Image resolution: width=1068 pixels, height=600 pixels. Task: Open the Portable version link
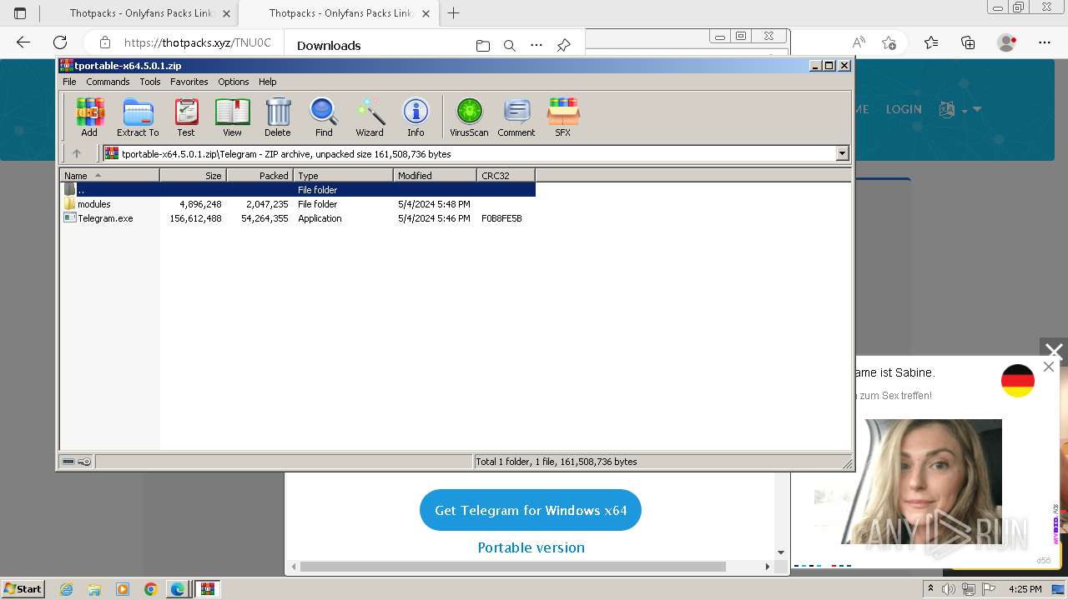tap(531, 547)
